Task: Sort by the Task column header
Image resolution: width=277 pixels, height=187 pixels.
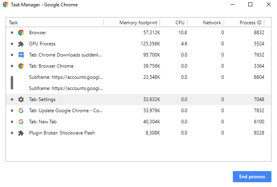Action: (13, 23)
